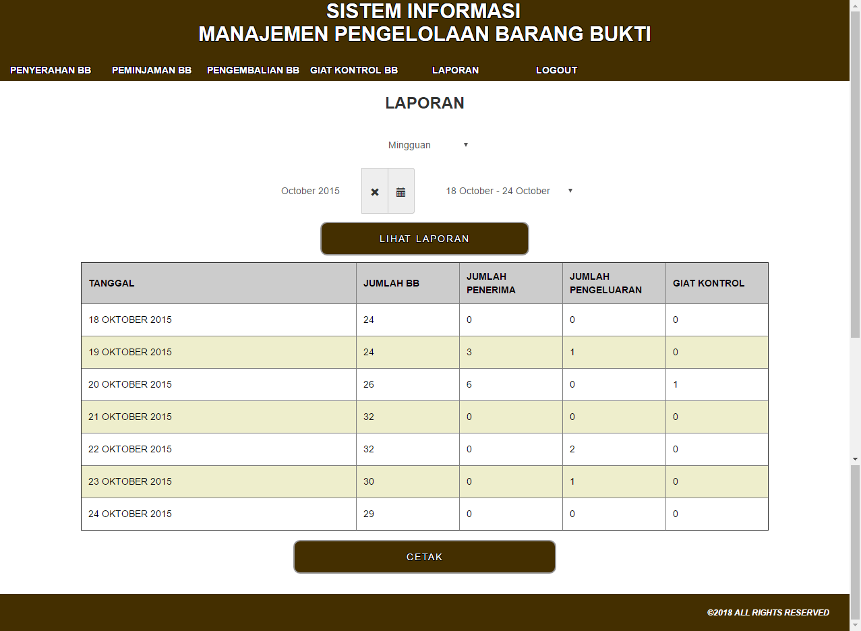Screen dimensions: 861x631
Task: Open the LAPORAN menu item
Action: tap(455, 70)
